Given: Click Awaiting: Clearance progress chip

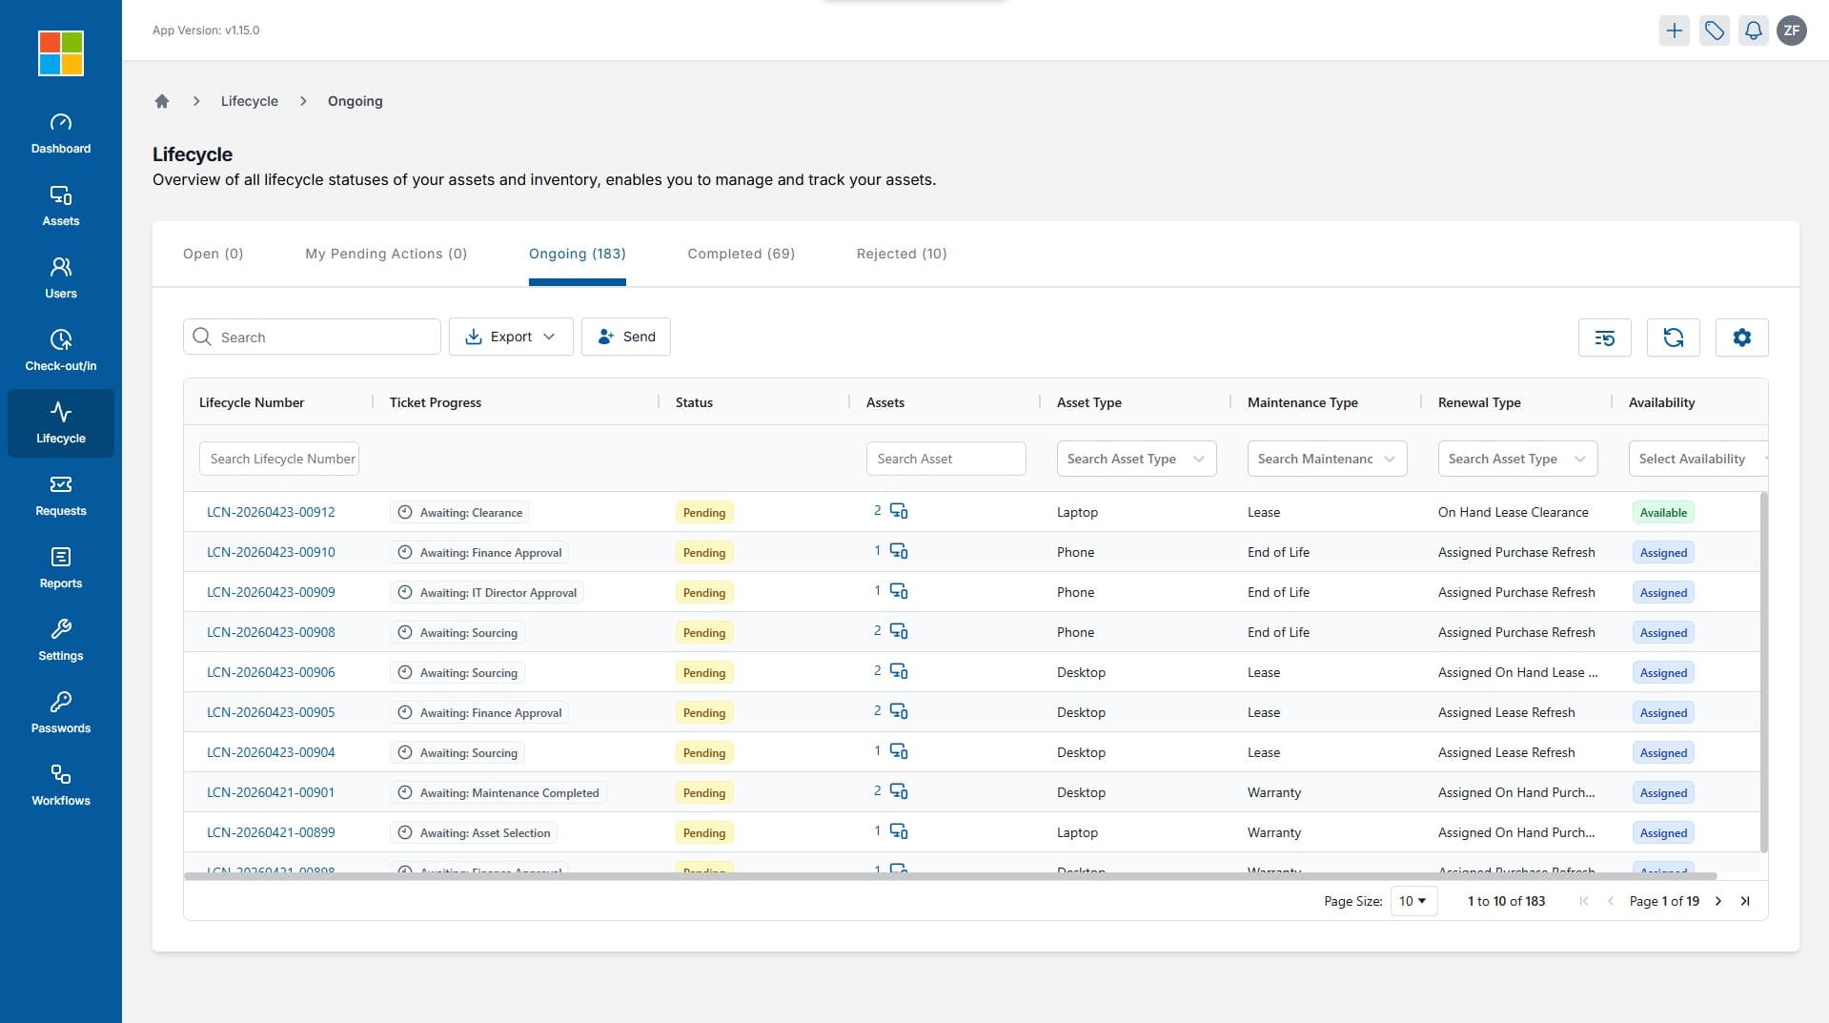Looking at the screenshot, I should [x=460, y=512].
